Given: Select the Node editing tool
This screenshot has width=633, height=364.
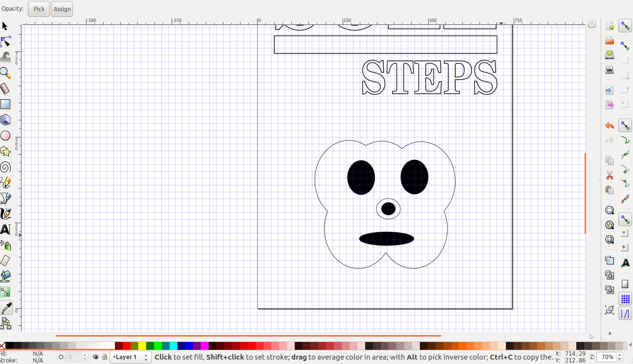Looking at the screenshot, I should [x=5, y=42].
